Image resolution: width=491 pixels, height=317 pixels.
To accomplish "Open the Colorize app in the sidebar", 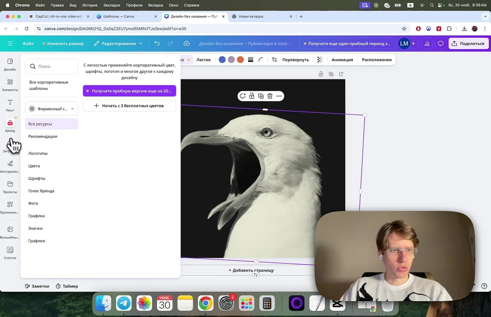I will click(x=10, y=253).
